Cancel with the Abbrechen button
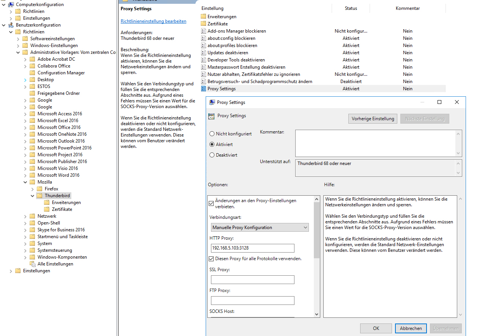The image size is (488, 336). tap(411, 328)
